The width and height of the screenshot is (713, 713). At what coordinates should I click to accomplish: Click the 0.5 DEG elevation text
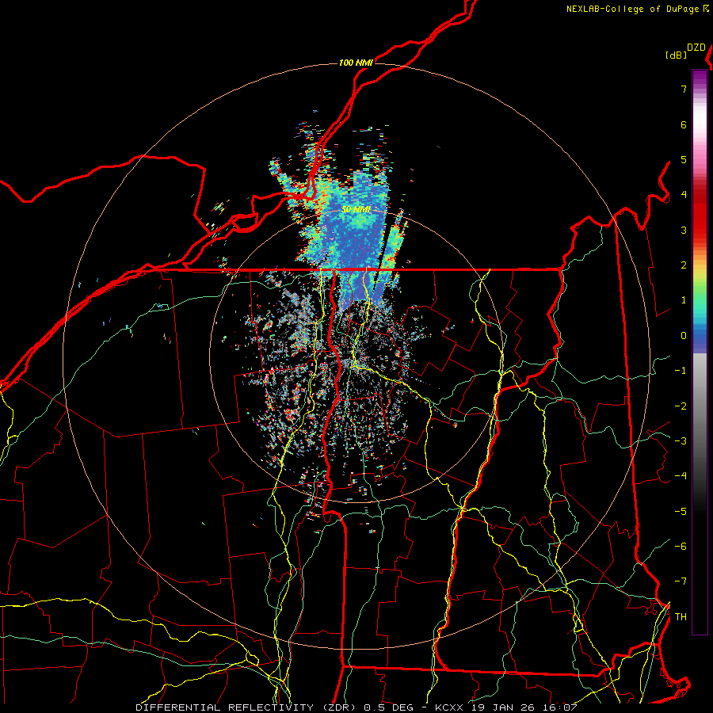pyautogui.click(x=388, y=707)
